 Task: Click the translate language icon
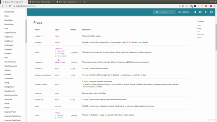179,12
